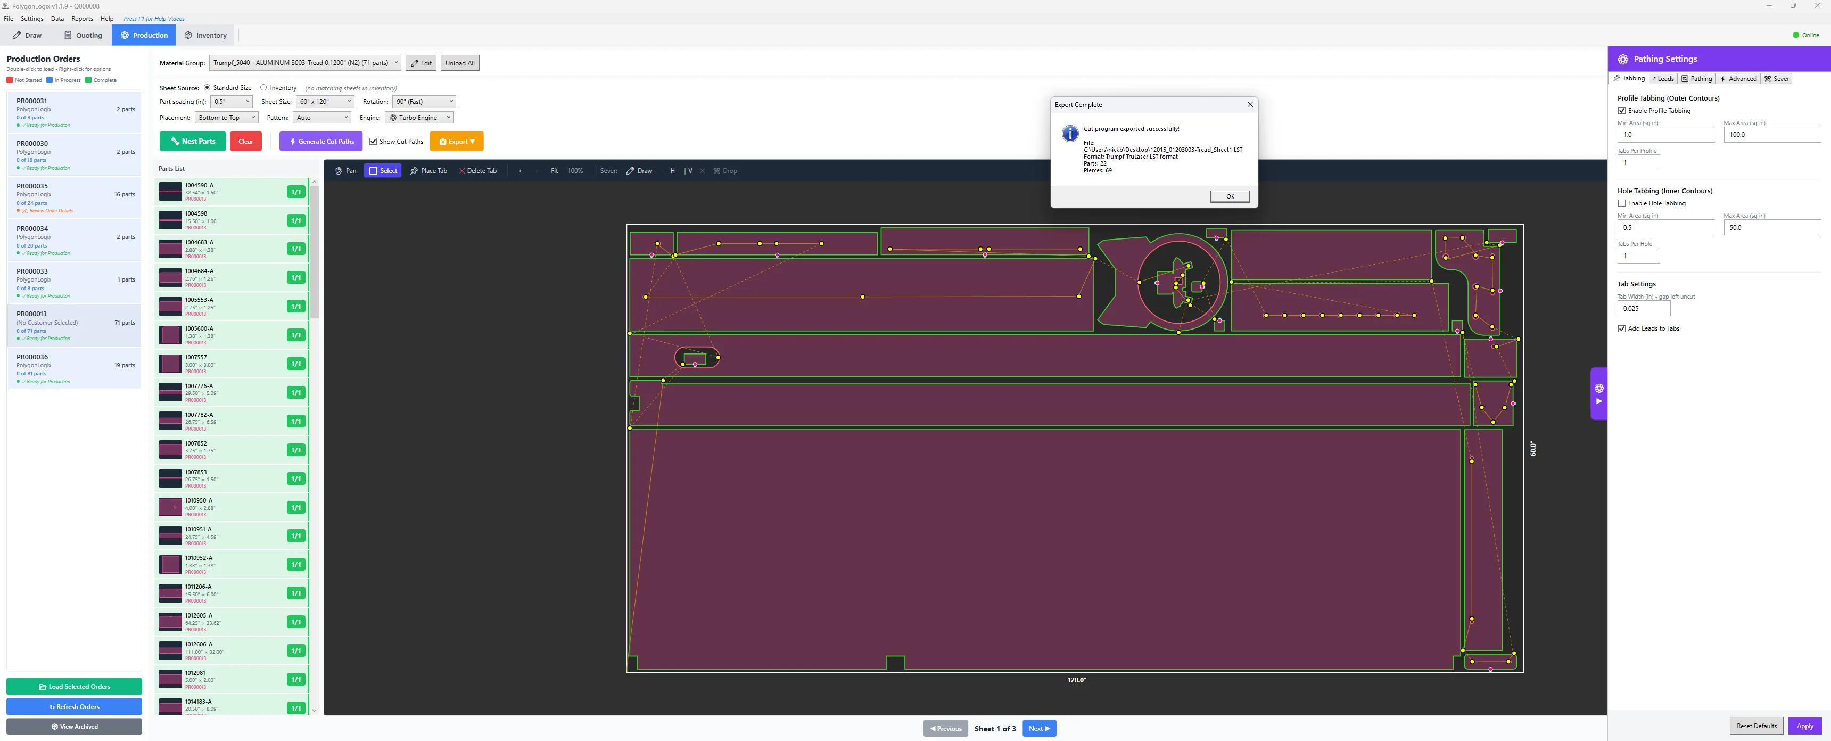Open the Data menu
1831x741 pixels.
pyautogui.click(x=57, y=19)
